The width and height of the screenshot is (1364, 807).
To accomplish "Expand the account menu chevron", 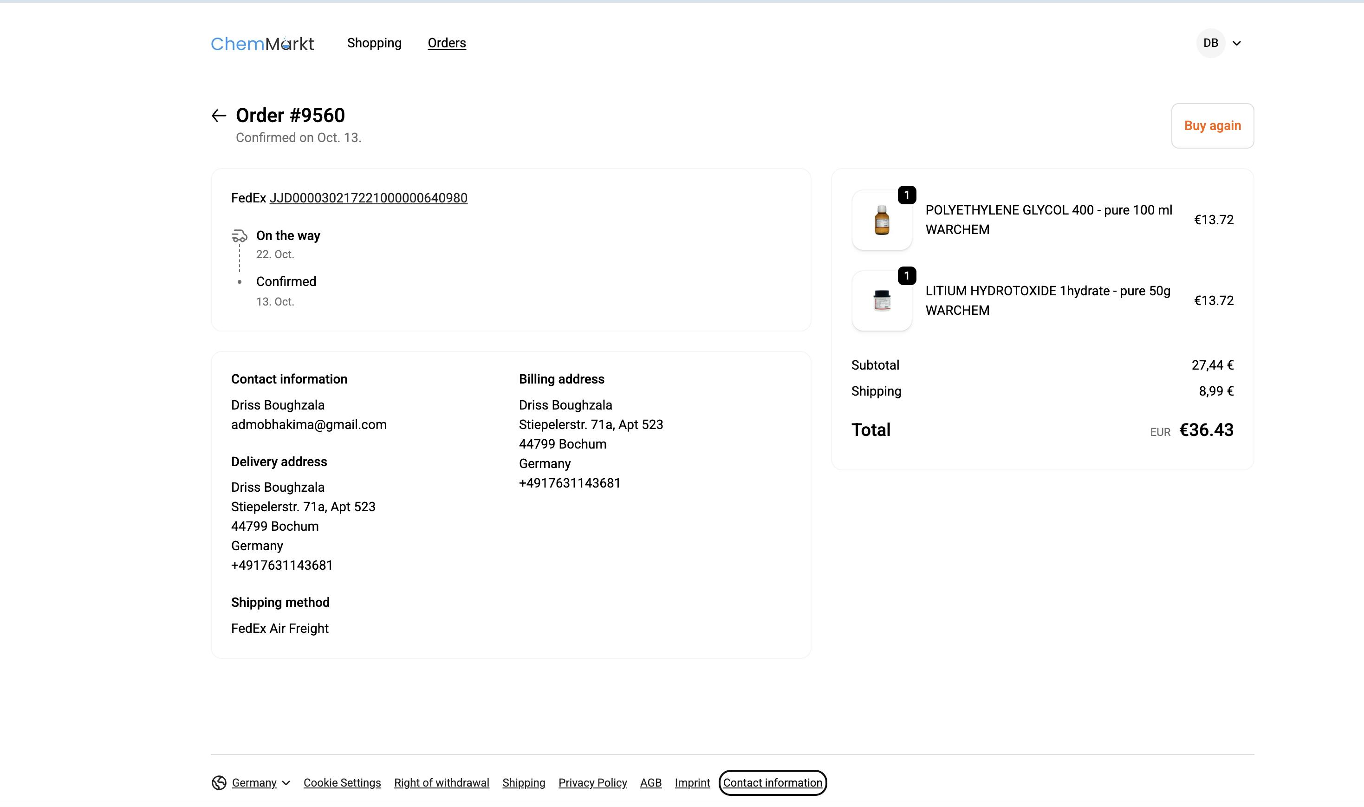I will tap(1236, 44).
